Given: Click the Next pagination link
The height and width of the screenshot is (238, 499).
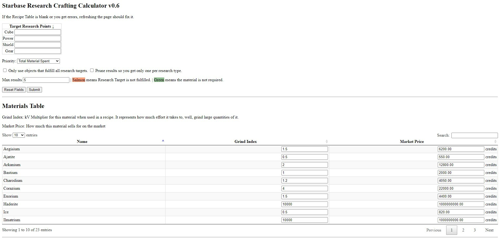Looking at the screenshot, I should coord(489,230).
